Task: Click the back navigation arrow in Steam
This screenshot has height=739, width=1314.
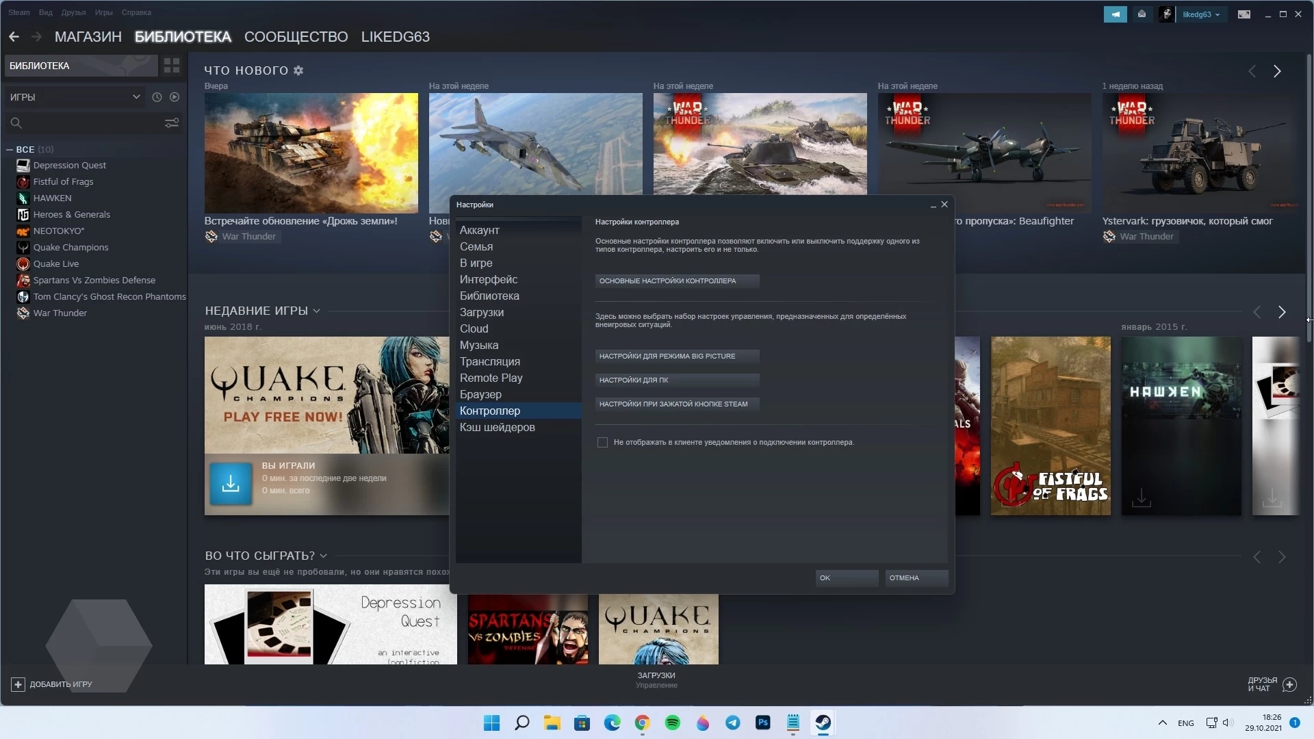Action: click(x=14, y=37)
